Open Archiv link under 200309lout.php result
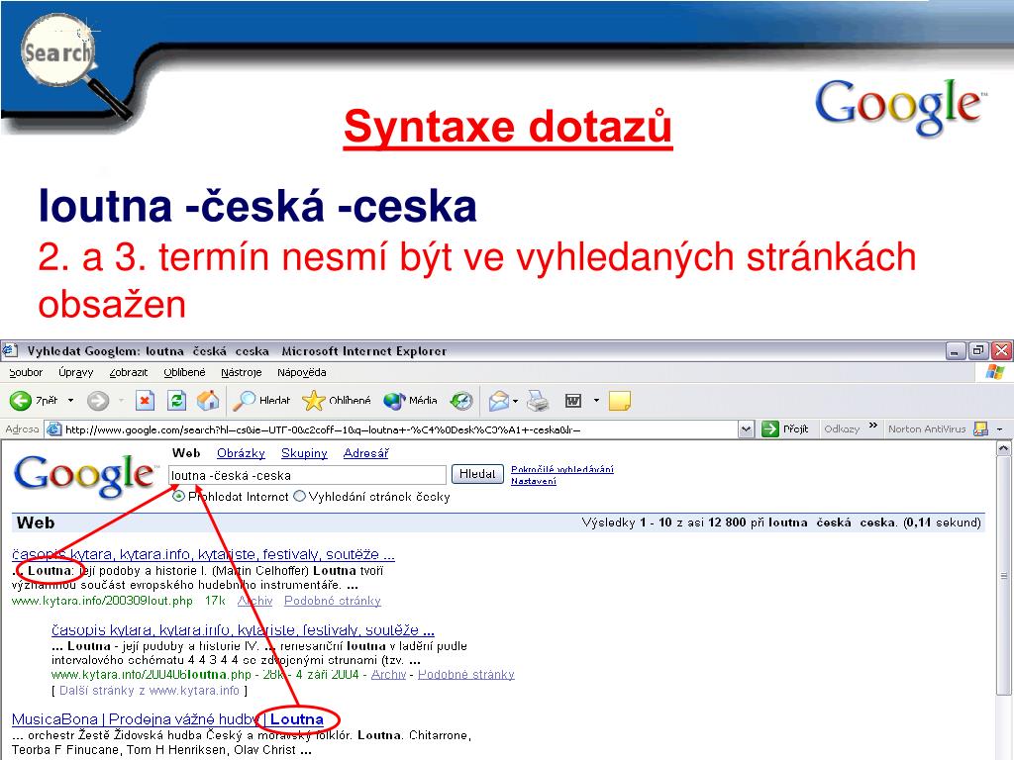Image resolution: width=1014 pixels, height=760 pixels. coord(254,601)
